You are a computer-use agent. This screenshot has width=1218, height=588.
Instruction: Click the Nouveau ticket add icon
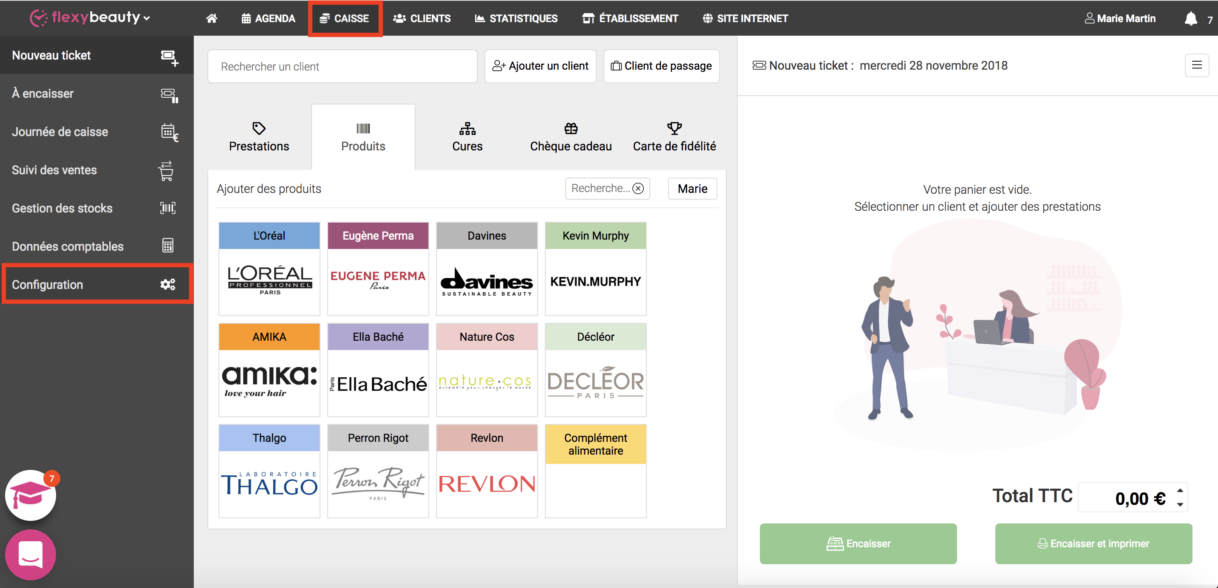[x=169, y=58]
